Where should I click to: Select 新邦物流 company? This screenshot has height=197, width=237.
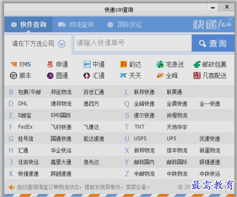click(144, 150)
